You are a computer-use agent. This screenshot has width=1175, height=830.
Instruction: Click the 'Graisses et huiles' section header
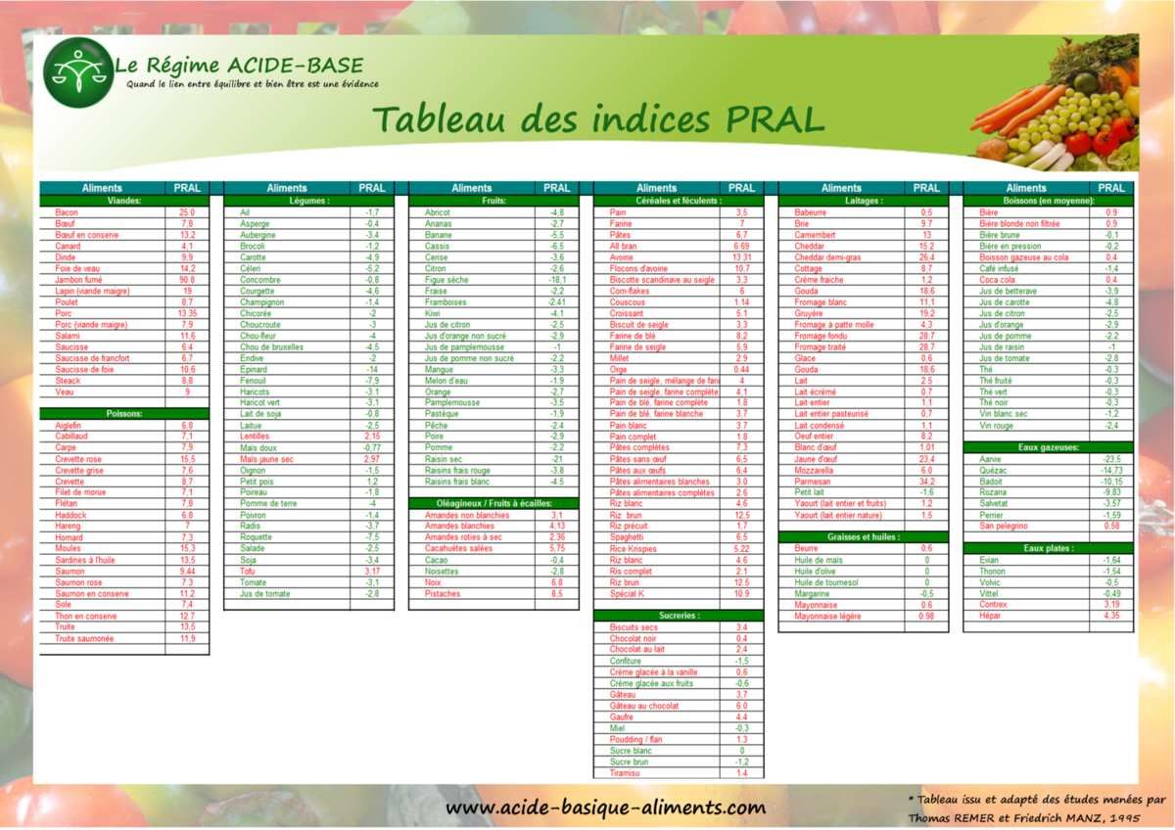click(x=864, y=537)
